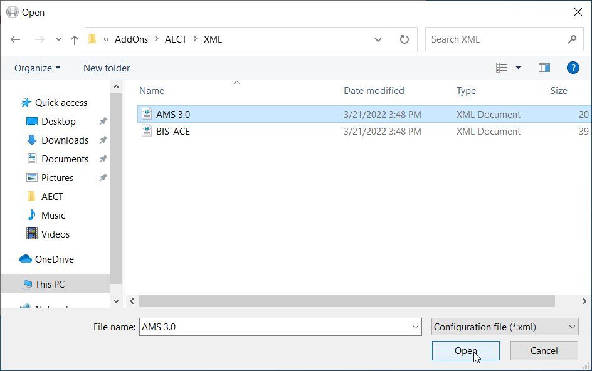Expand the view options dropdown arrow
The width and height of the screenshot is (592, 371).
click(518, 68)
